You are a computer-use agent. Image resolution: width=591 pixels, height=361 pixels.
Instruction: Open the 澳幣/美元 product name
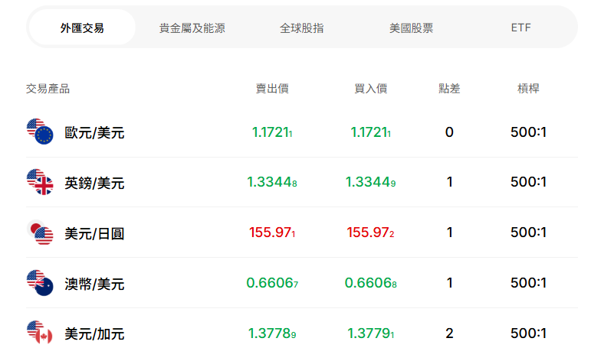pyautogui.click(x=94, y=284)
